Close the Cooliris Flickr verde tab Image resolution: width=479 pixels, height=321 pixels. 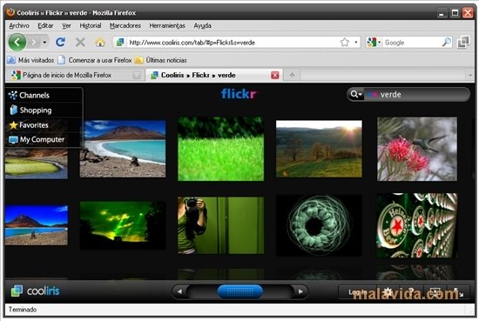coord(275,75)
